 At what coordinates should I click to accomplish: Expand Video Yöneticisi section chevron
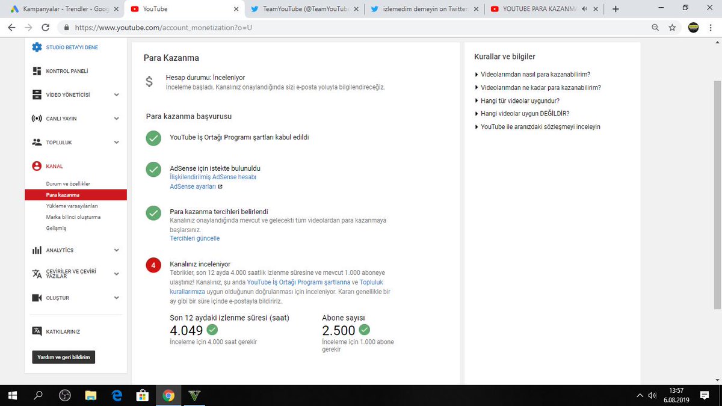click(116, 95)
